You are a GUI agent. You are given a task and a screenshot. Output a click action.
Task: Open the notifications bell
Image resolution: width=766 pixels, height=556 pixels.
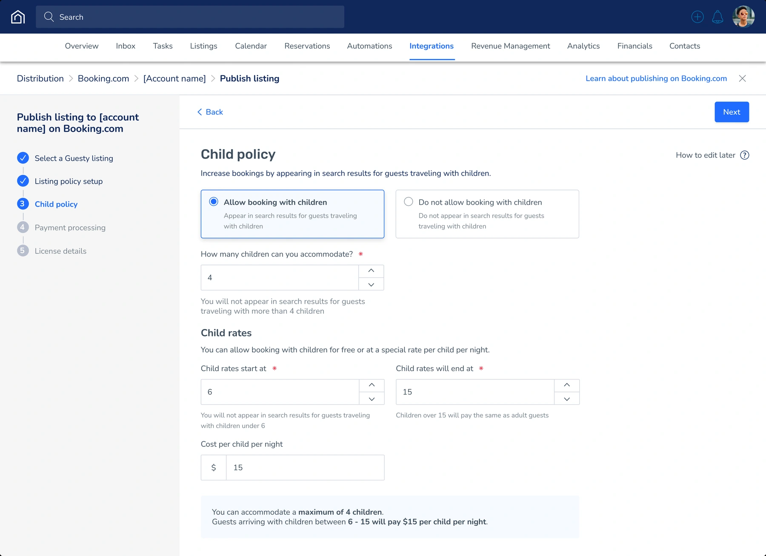(x=717, y=17)
